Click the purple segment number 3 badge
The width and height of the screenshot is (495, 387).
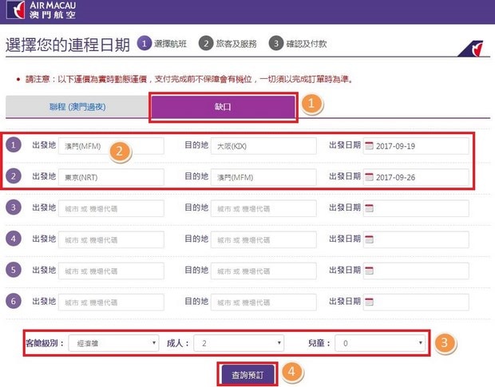(14, 207)
